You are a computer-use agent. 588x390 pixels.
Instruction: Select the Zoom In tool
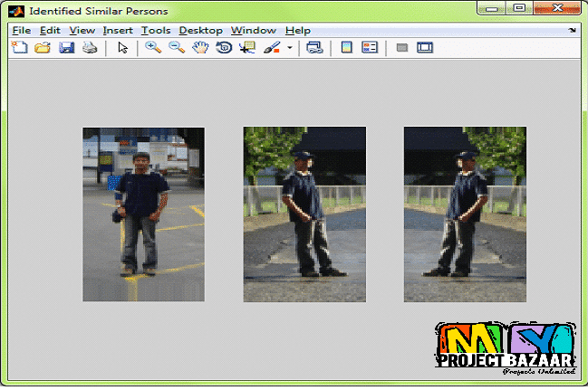point(153,48)
